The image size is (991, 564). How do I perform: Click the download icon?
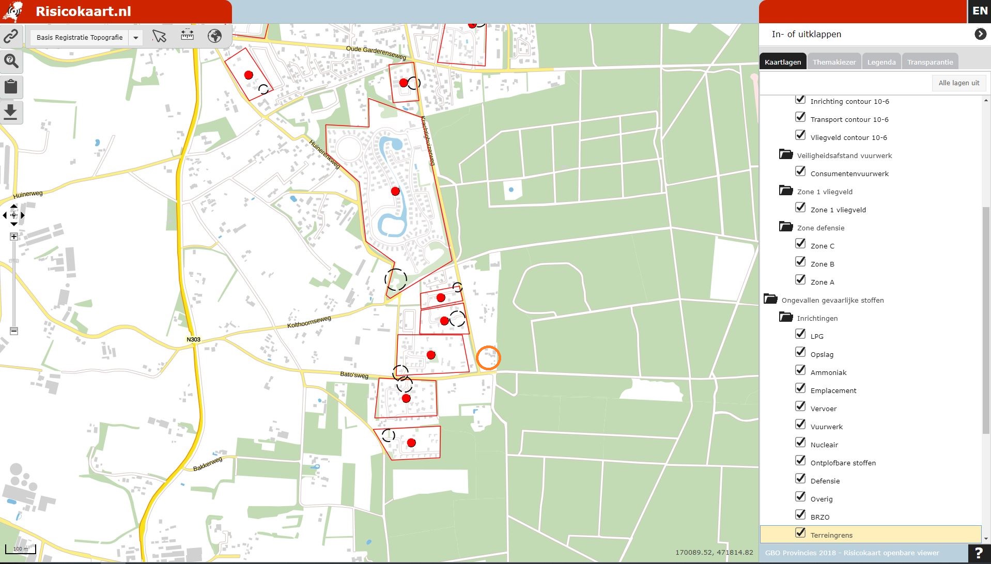(11, 112)
